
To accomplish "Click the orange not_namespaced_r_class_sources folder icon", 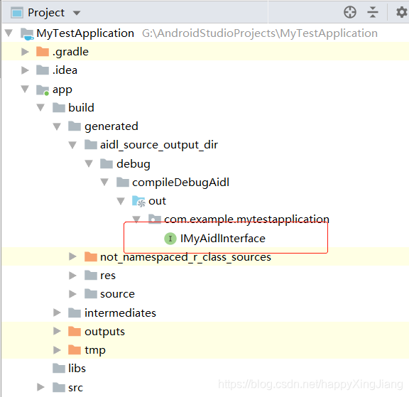I will pyautogui.click(x=91, y=256).
